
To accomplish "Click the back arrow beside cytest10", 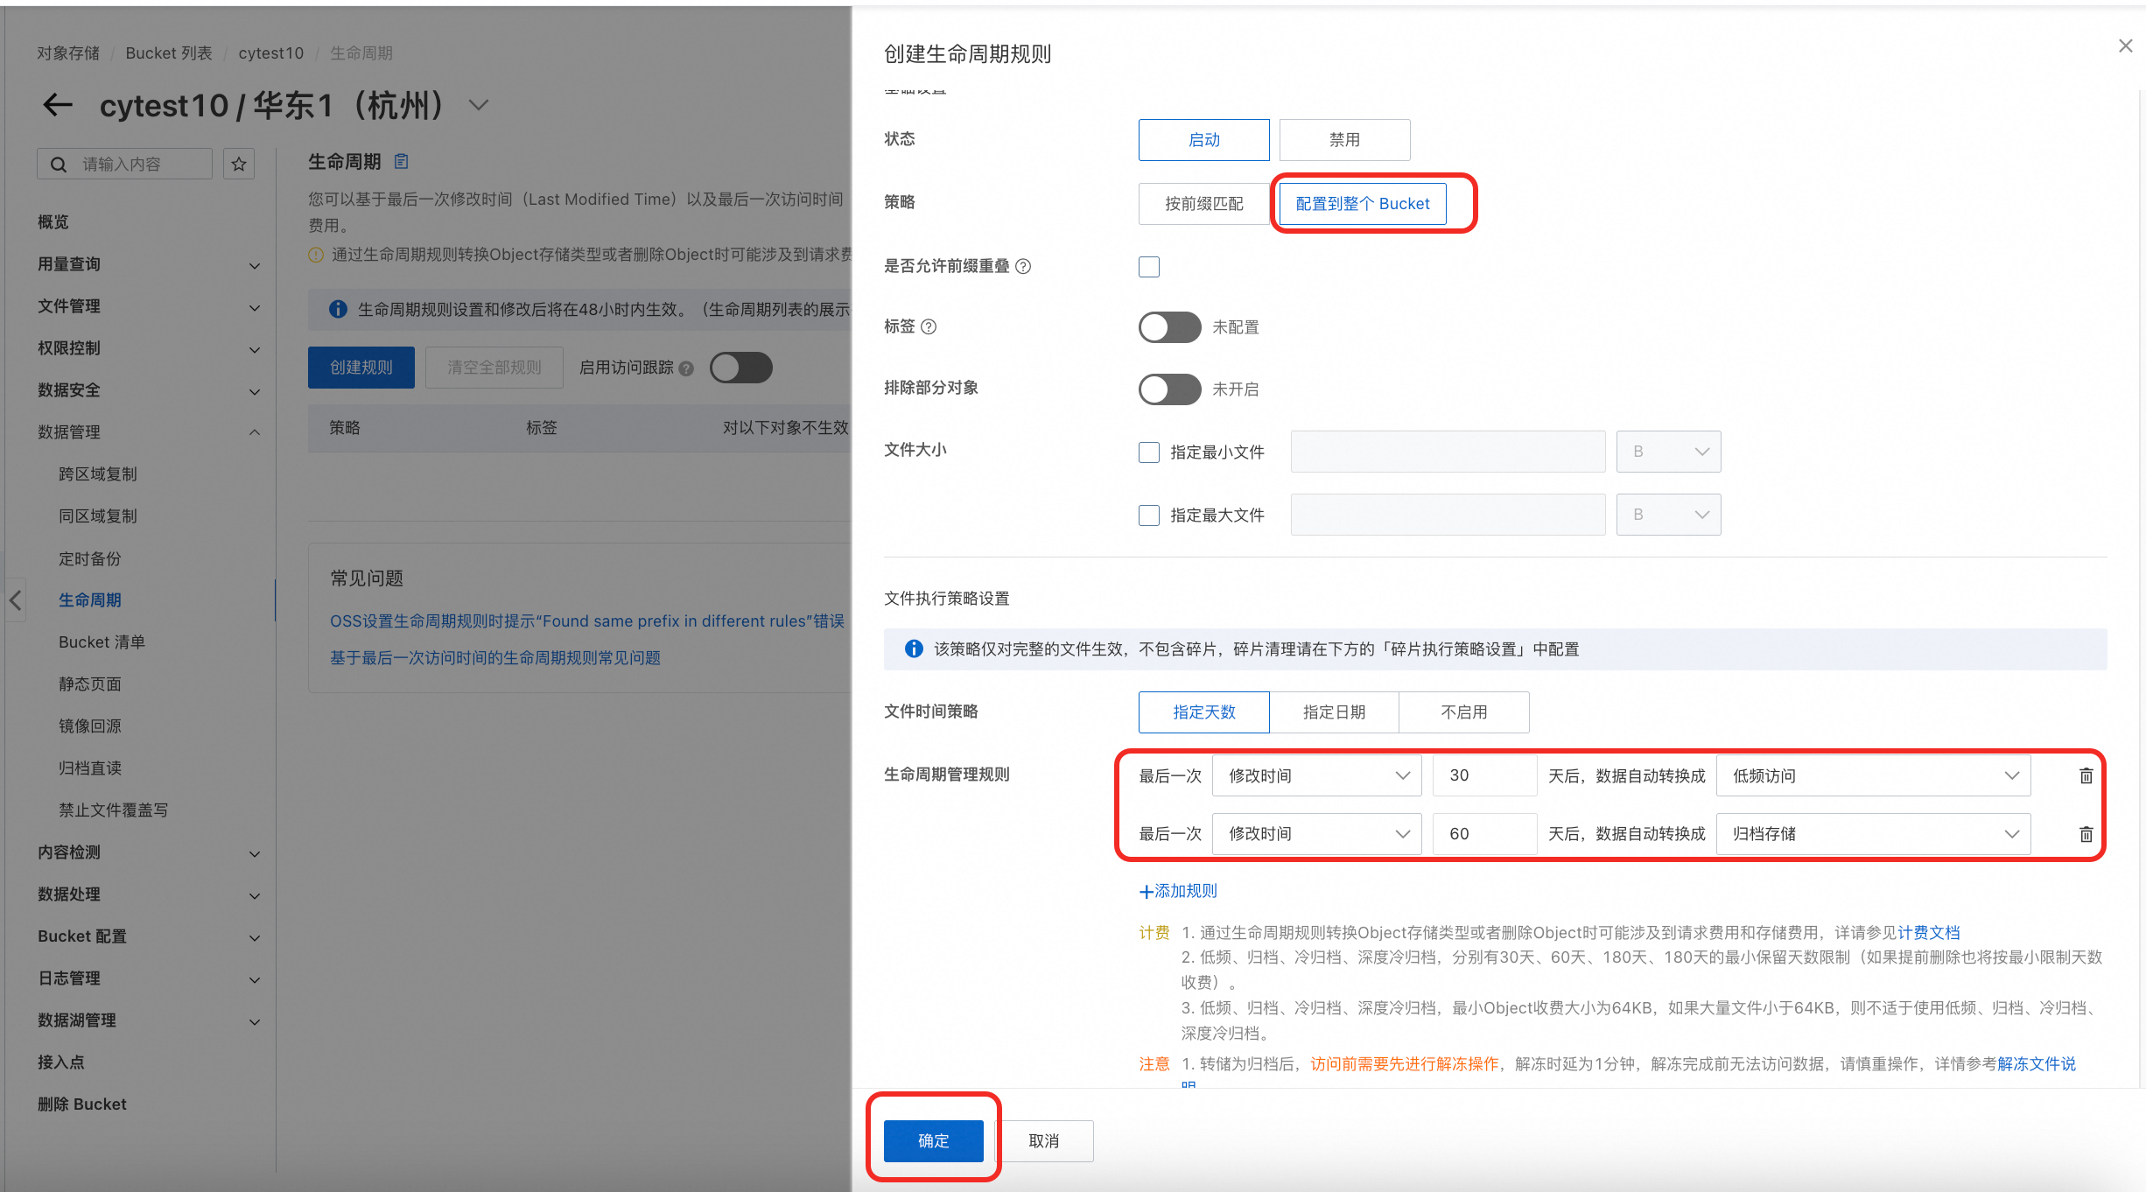I will click(58, 105).
